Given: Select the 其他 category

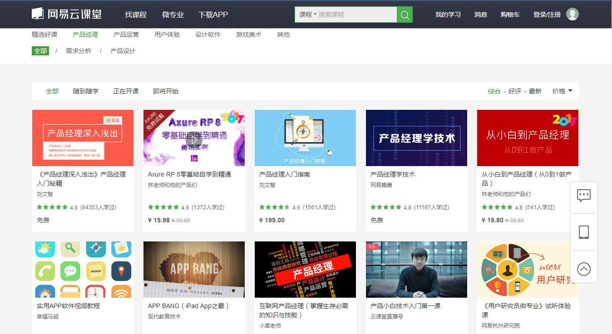Looking at the screenshot, I should tap(283, 34).
